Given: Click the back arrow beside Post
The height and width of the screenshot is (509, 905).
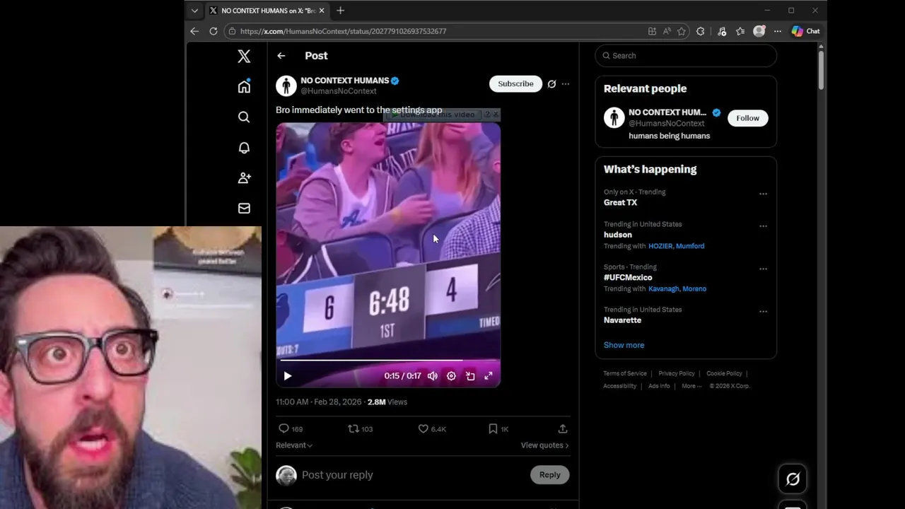Looking at the screenshot, I should coord(281,56).
